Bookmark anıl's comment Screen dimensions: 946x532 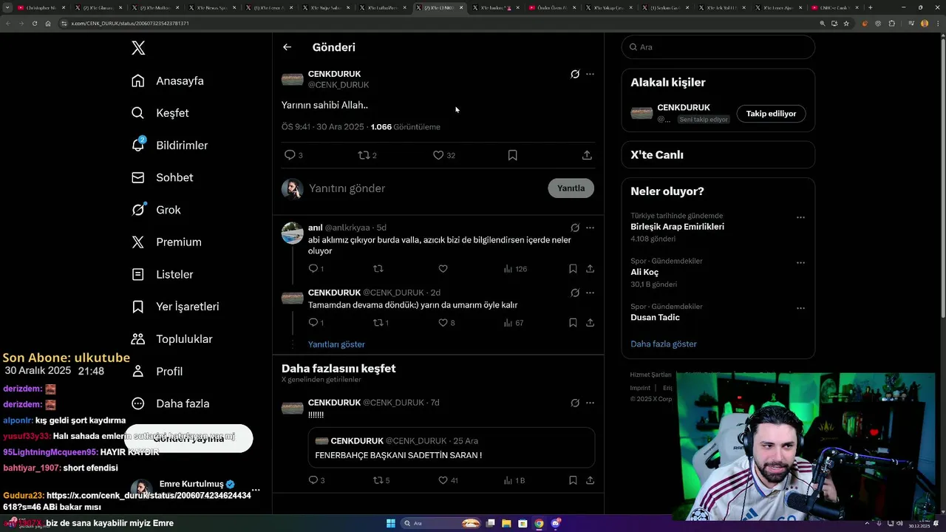tap(573, 269)
